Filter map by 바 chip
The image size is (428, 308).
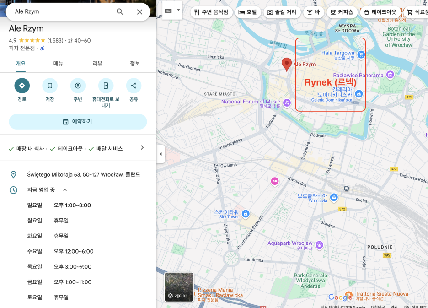(313, 12)
